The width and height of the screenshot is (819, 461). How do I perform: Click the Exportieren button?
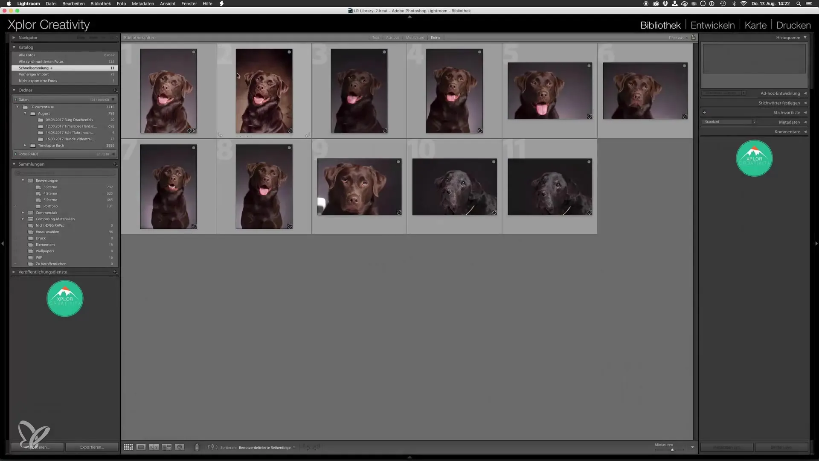(x=92, y=447)
